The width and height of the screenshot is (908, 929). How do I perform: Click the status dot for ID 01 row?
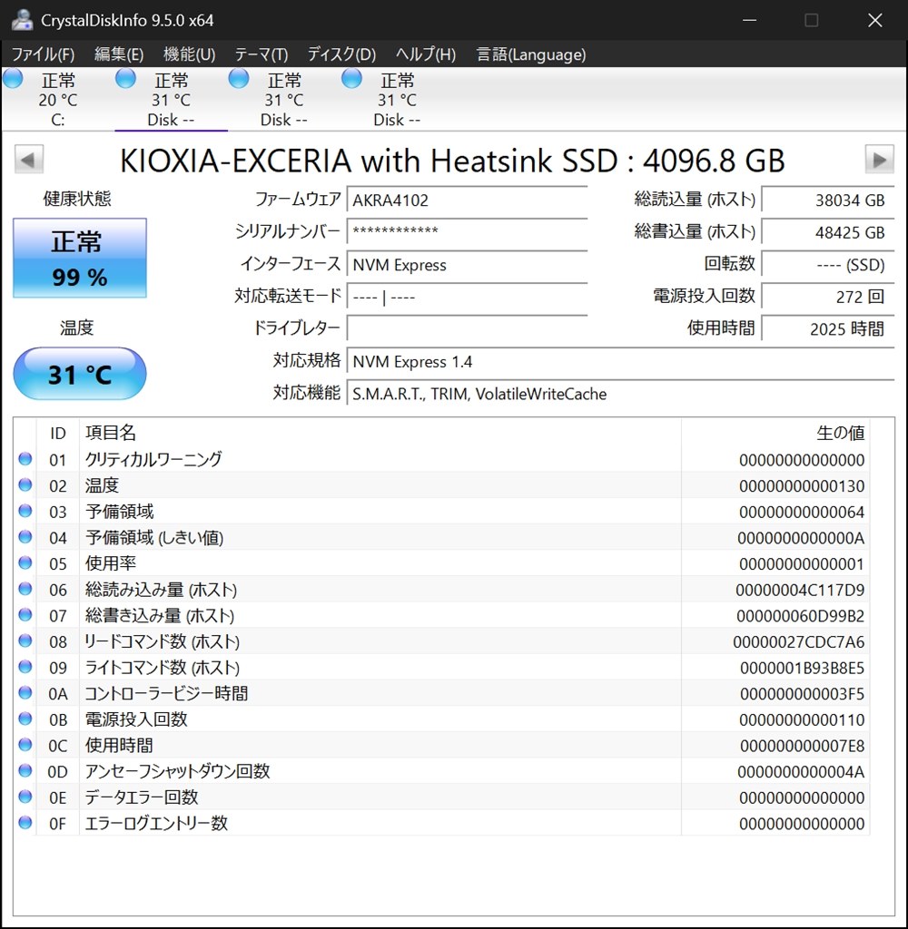pos(25,458)
